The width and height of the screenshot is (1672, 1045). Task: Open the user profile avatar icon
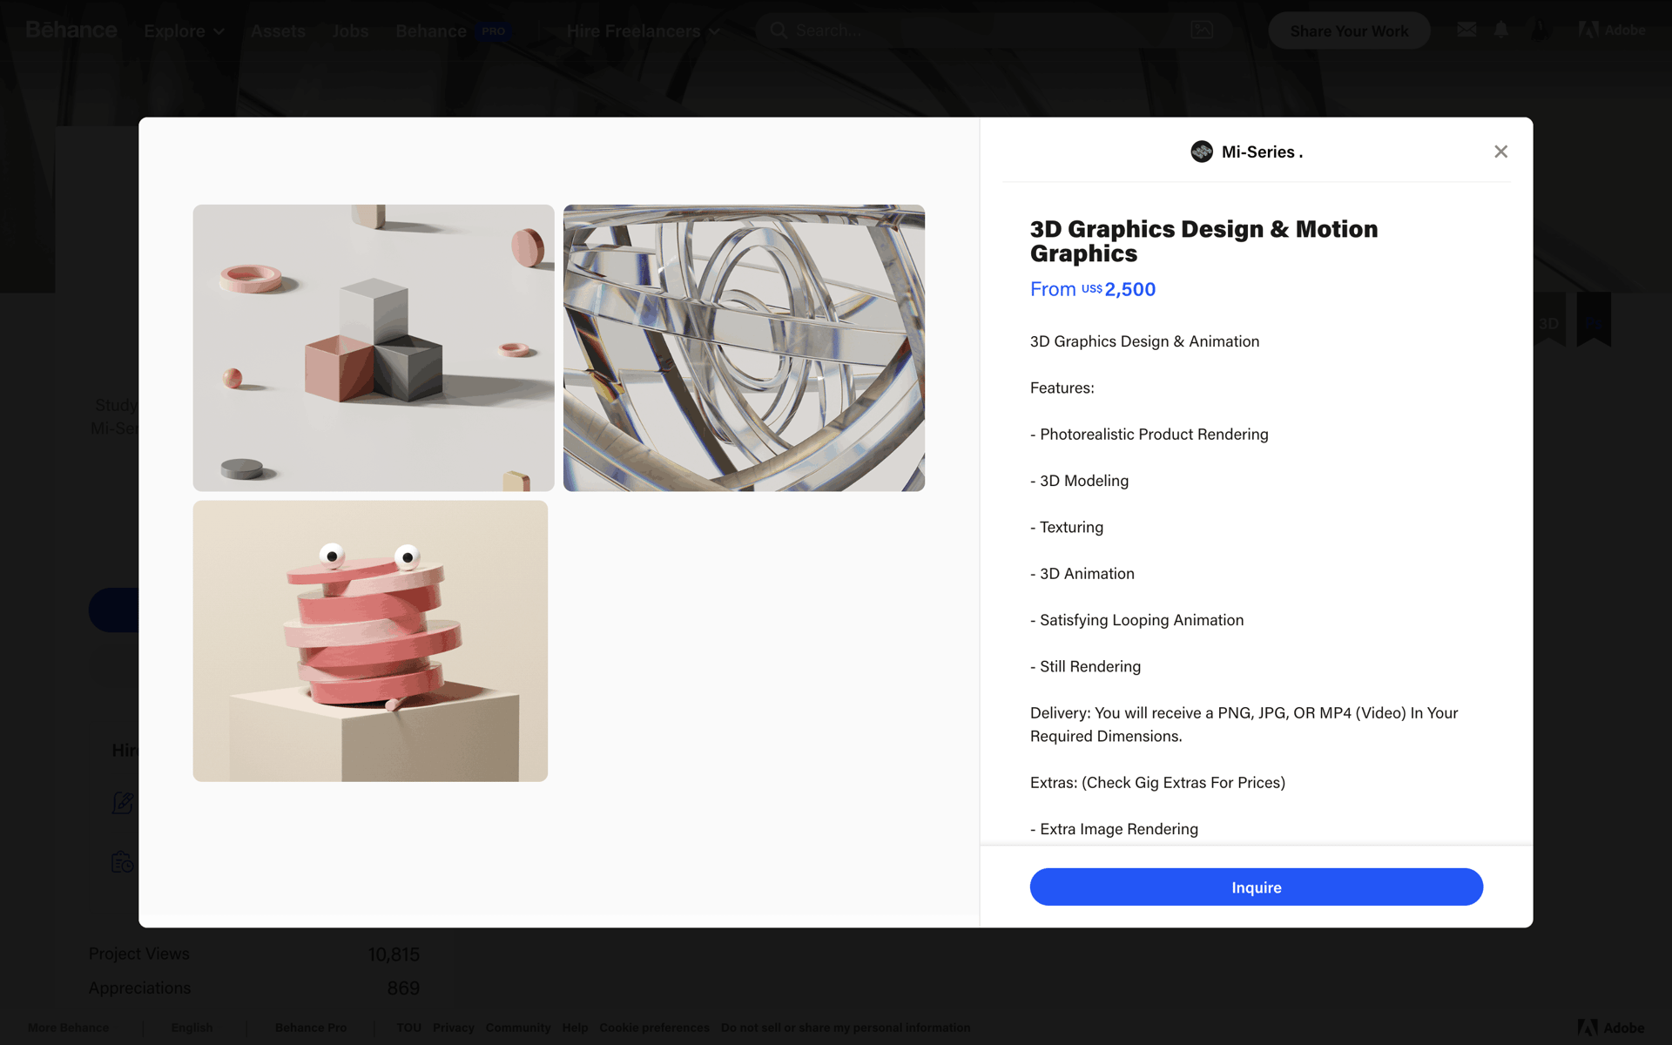[1540, 30]
